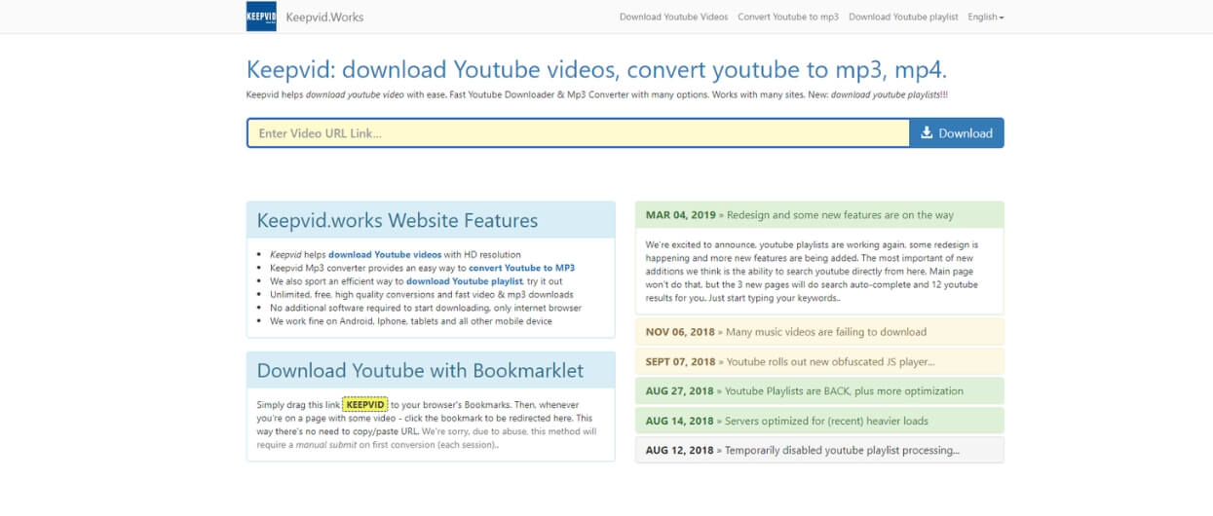Image resolution: width=1213 pixels, height=516 pixels.
Task: Click the main 'Keepvid: download Youtube videos' headline
Action: click(596, 70)
